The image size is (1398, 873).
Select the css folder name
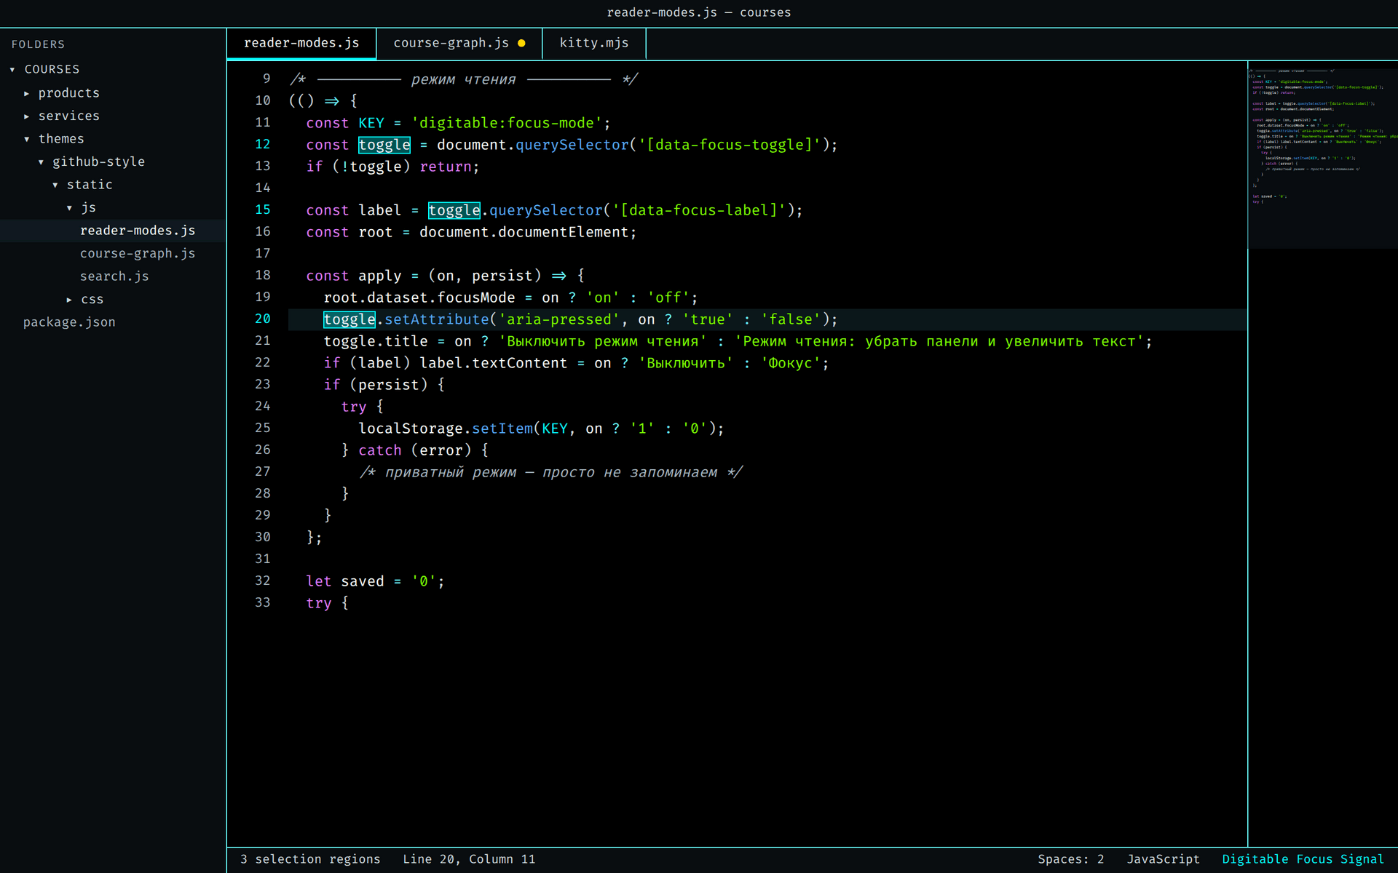pos(92,300)
